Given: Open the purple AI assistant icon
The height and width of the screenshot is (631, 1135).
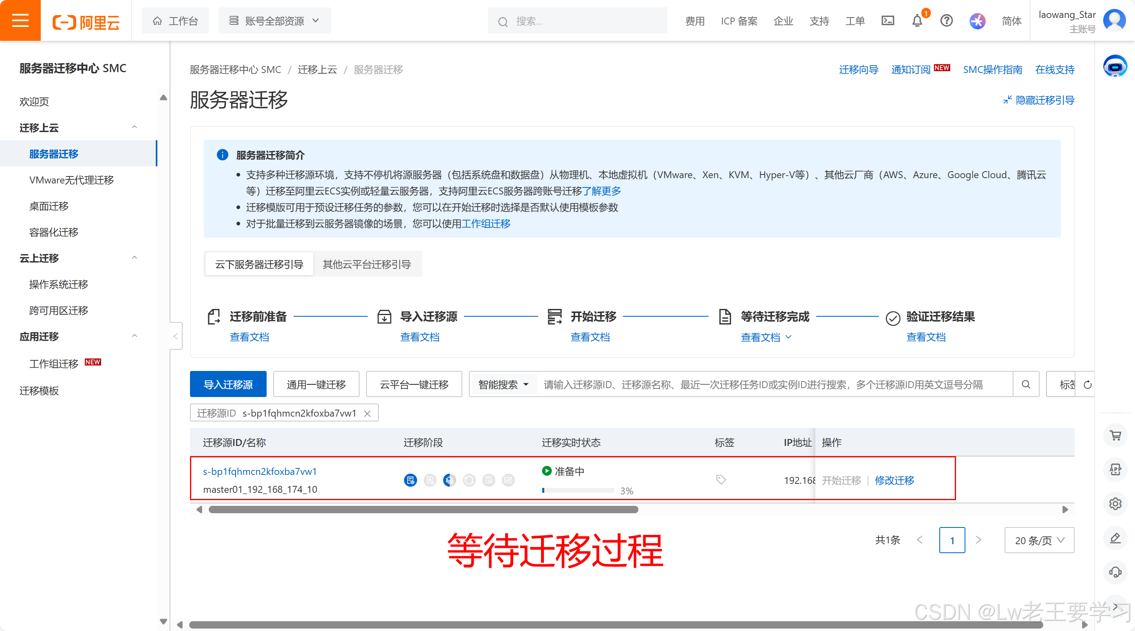Looking at the screenshot, I should coord(977,21).
